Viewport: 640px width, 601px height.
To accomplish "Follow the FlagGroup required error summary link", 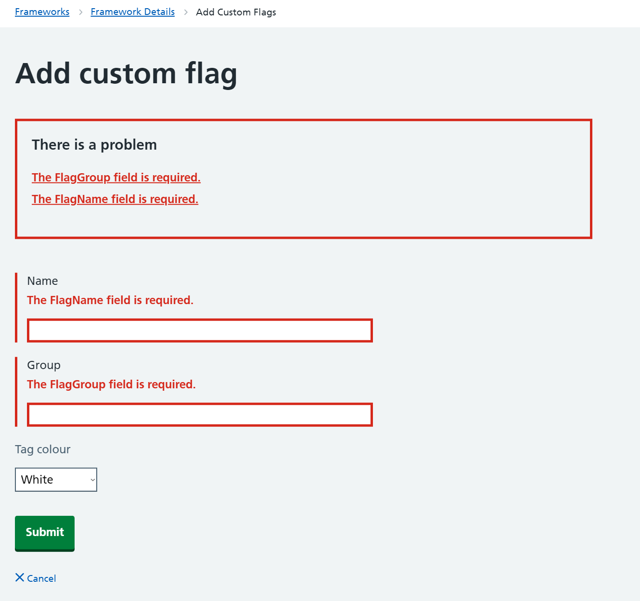I will [116, 178].
